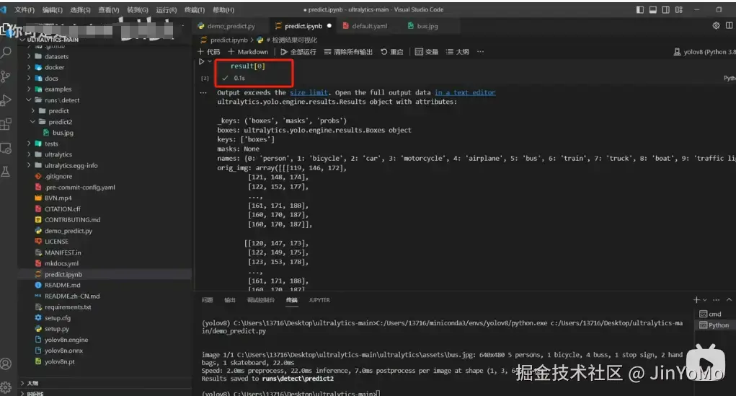Screen dimensions: 736x396
Task: Open the Source Control view
Action: coord(6,76)
